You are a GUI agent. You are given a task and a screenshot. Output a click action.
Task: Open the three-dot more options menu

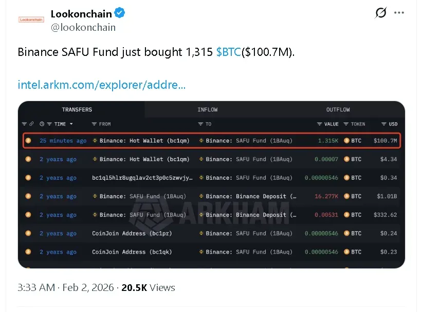(x=399, y=13)
